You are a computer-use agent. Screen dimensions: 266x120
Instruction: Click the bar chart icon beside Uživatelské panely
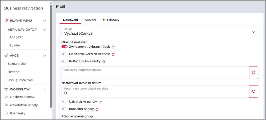(x=6, y=105)
